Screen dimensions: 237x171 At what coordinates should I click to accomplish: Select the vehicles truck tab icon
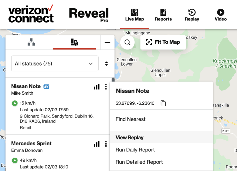pos(74,42)
